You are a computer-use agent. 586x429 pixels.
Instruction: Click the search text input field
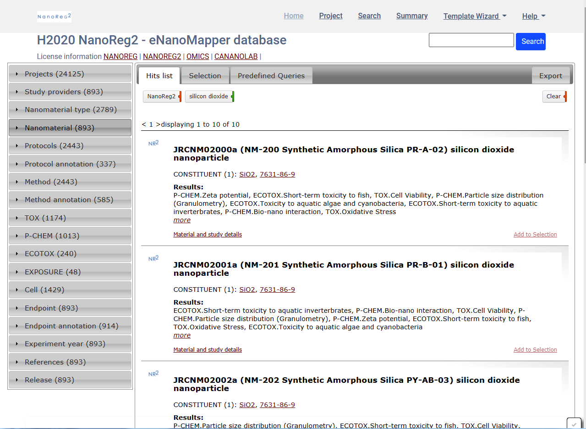(x=471, y=40)
